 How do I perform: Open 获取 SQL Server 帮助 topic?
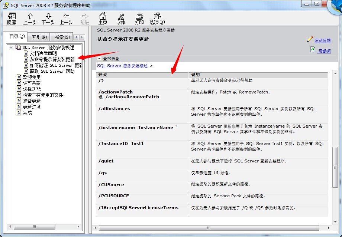pos(52,71)
